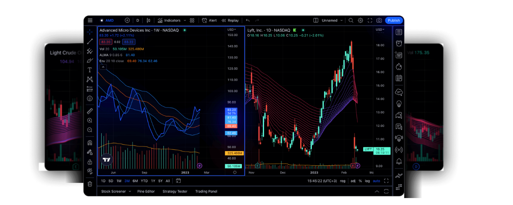Expand the Indicators favorites dropdown arrow
513x205 pixels.
click(185, 20)
